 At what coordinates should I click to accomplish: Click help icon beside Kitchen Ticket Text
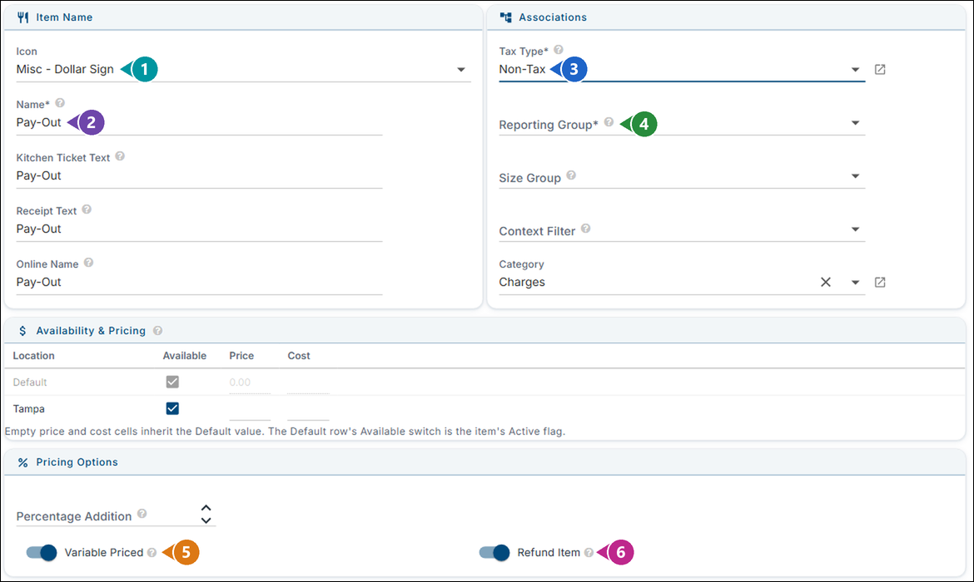tap(120, 156)
